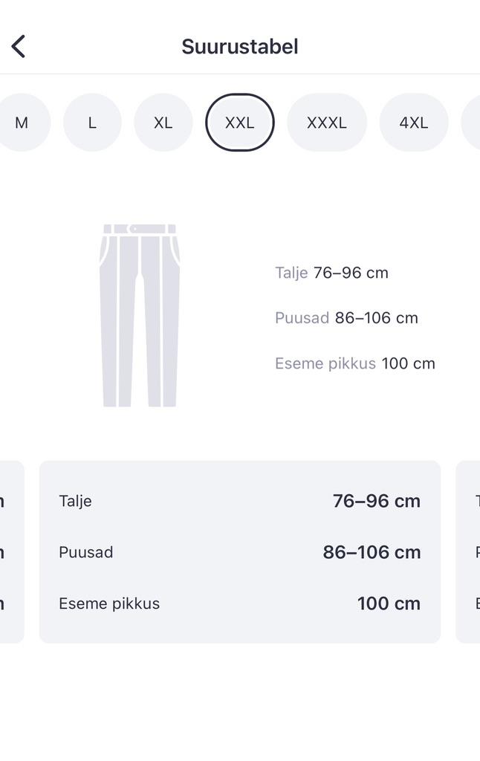This screenshot has width=480, height=761.
Task: Pick the XXXL size chip
Action: (x=327, y=123)
